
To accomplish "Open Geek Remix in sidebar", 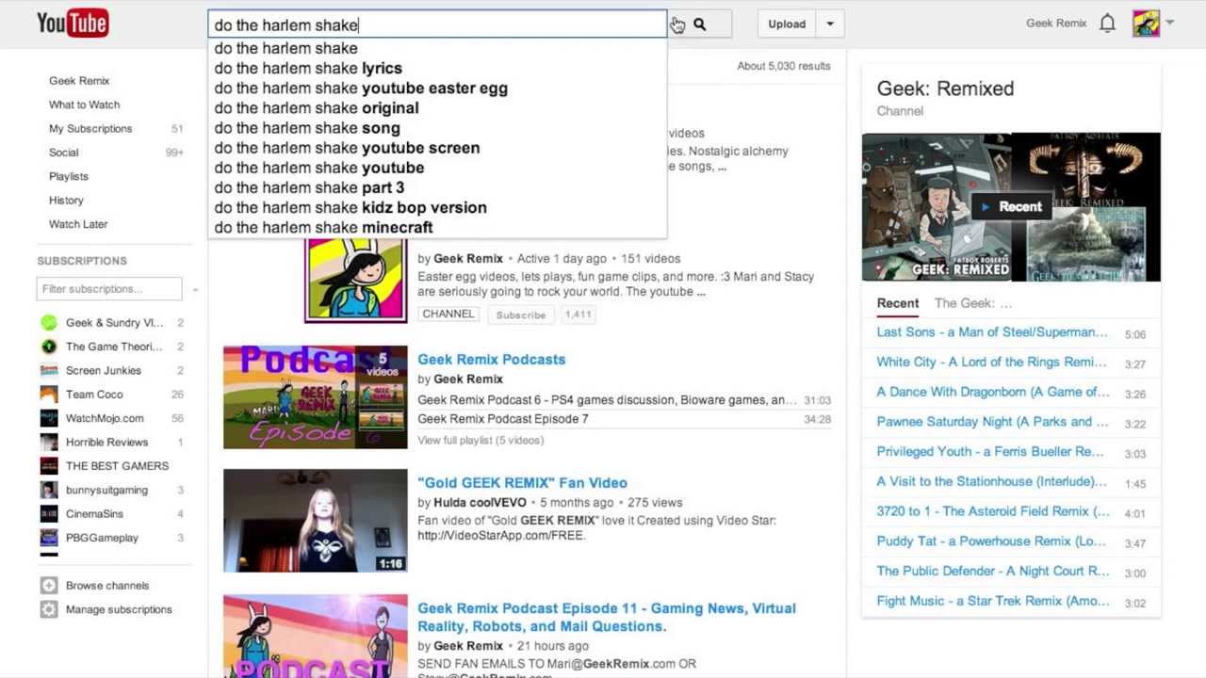I will click(79, 81).
